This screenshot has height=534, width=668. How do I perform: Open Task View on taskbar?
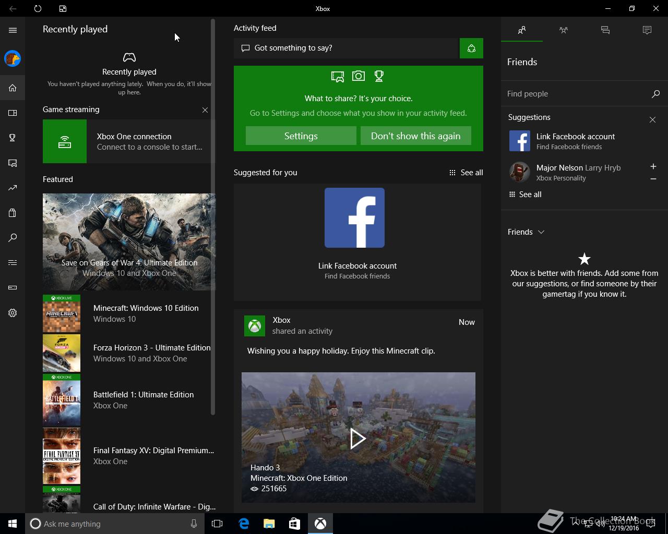click(217, 524)
